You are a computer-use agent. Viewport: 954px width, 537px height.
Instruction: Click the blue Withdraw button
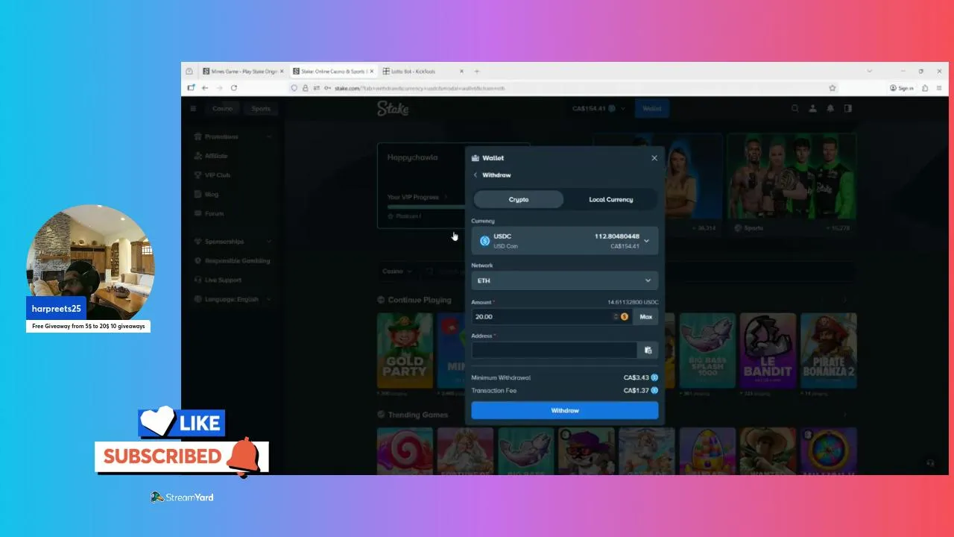[x=564, y=410]
